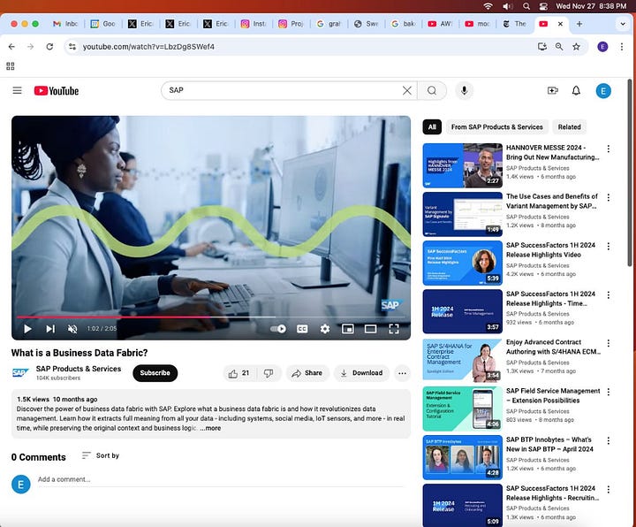The height and width of the screenshot is (527, 636).
Task: Open HANNOVER MESSE 2024 video thumbnail
Action: click(462, 165)
